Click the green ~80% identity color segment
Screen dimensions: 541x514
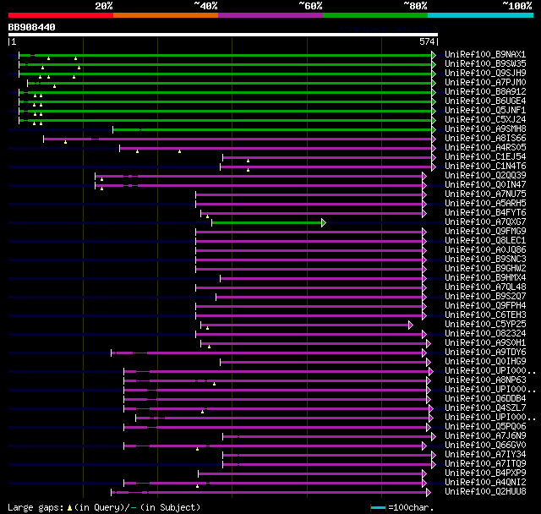pos(375,14)
